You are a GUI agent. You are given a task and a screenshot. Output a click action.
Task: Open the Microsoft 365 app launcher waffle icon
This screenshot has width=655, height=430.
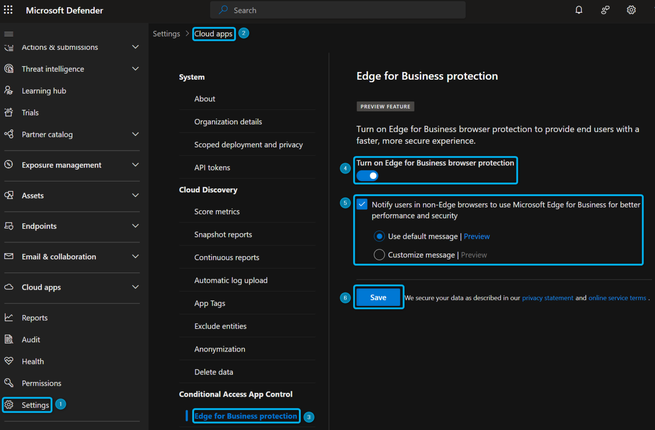coord(8,10)
